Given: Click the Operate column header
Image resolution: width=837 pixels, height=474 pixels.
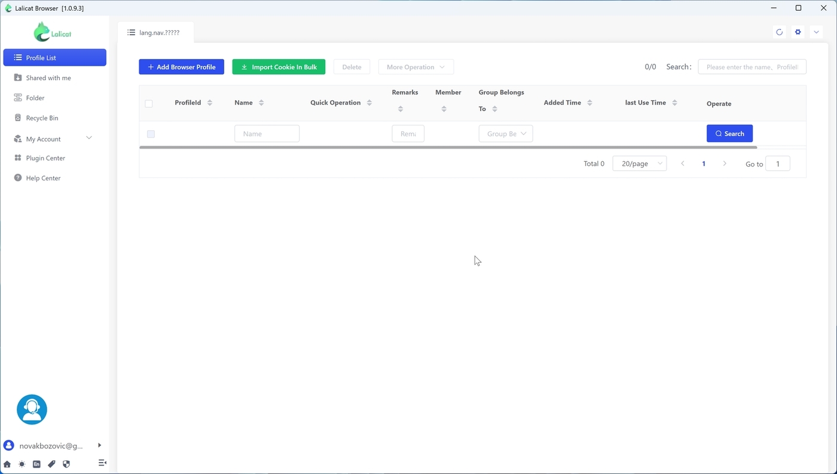Looking at the screenshot, I should (x=719, y=104).
